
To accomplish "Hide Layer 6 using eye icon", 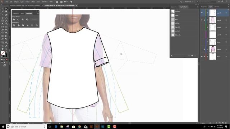I will tap(202, 20).
